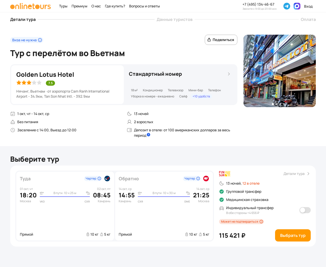Click the hotel deposit question mark icon

148,135
